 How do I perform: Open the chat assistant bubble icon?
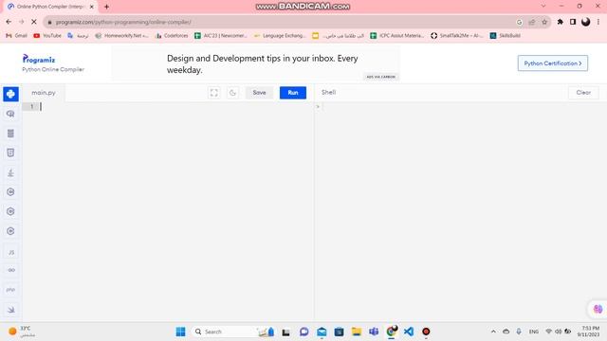pos(598,309)
